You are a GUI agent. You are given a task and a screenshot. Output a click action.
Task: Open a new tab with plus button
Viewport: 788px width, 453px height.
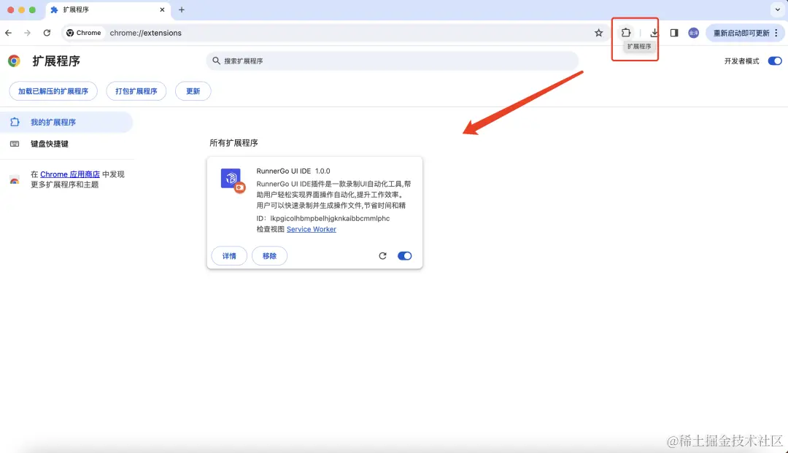182,9
